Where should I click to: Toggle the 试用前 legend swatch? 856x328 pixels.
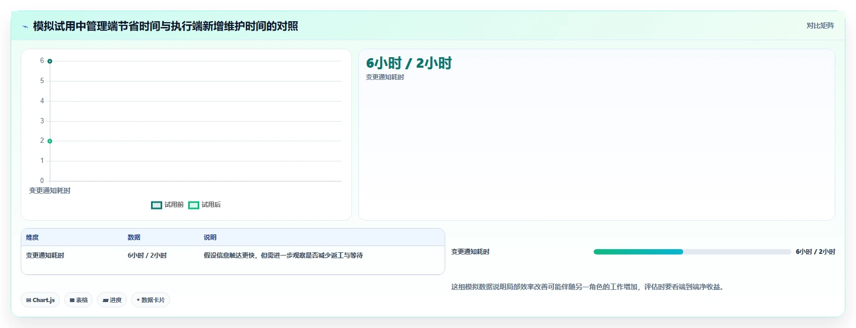[x=156, y=205]
